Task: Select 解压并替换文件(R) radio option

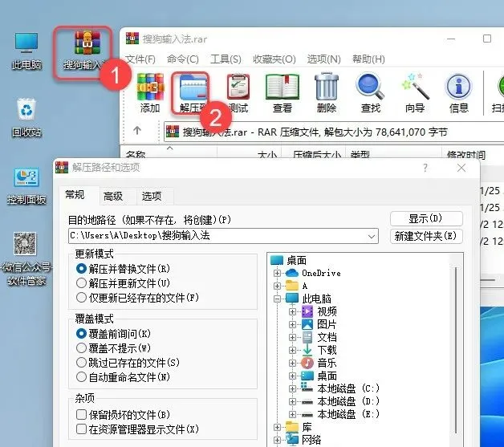Action: pyautogui.click(x=123, y=269)
